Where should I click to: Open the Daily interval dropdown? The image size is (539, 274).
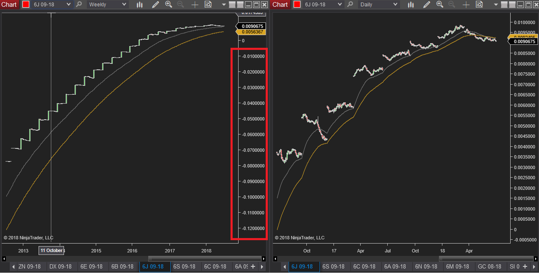[378, 5]
